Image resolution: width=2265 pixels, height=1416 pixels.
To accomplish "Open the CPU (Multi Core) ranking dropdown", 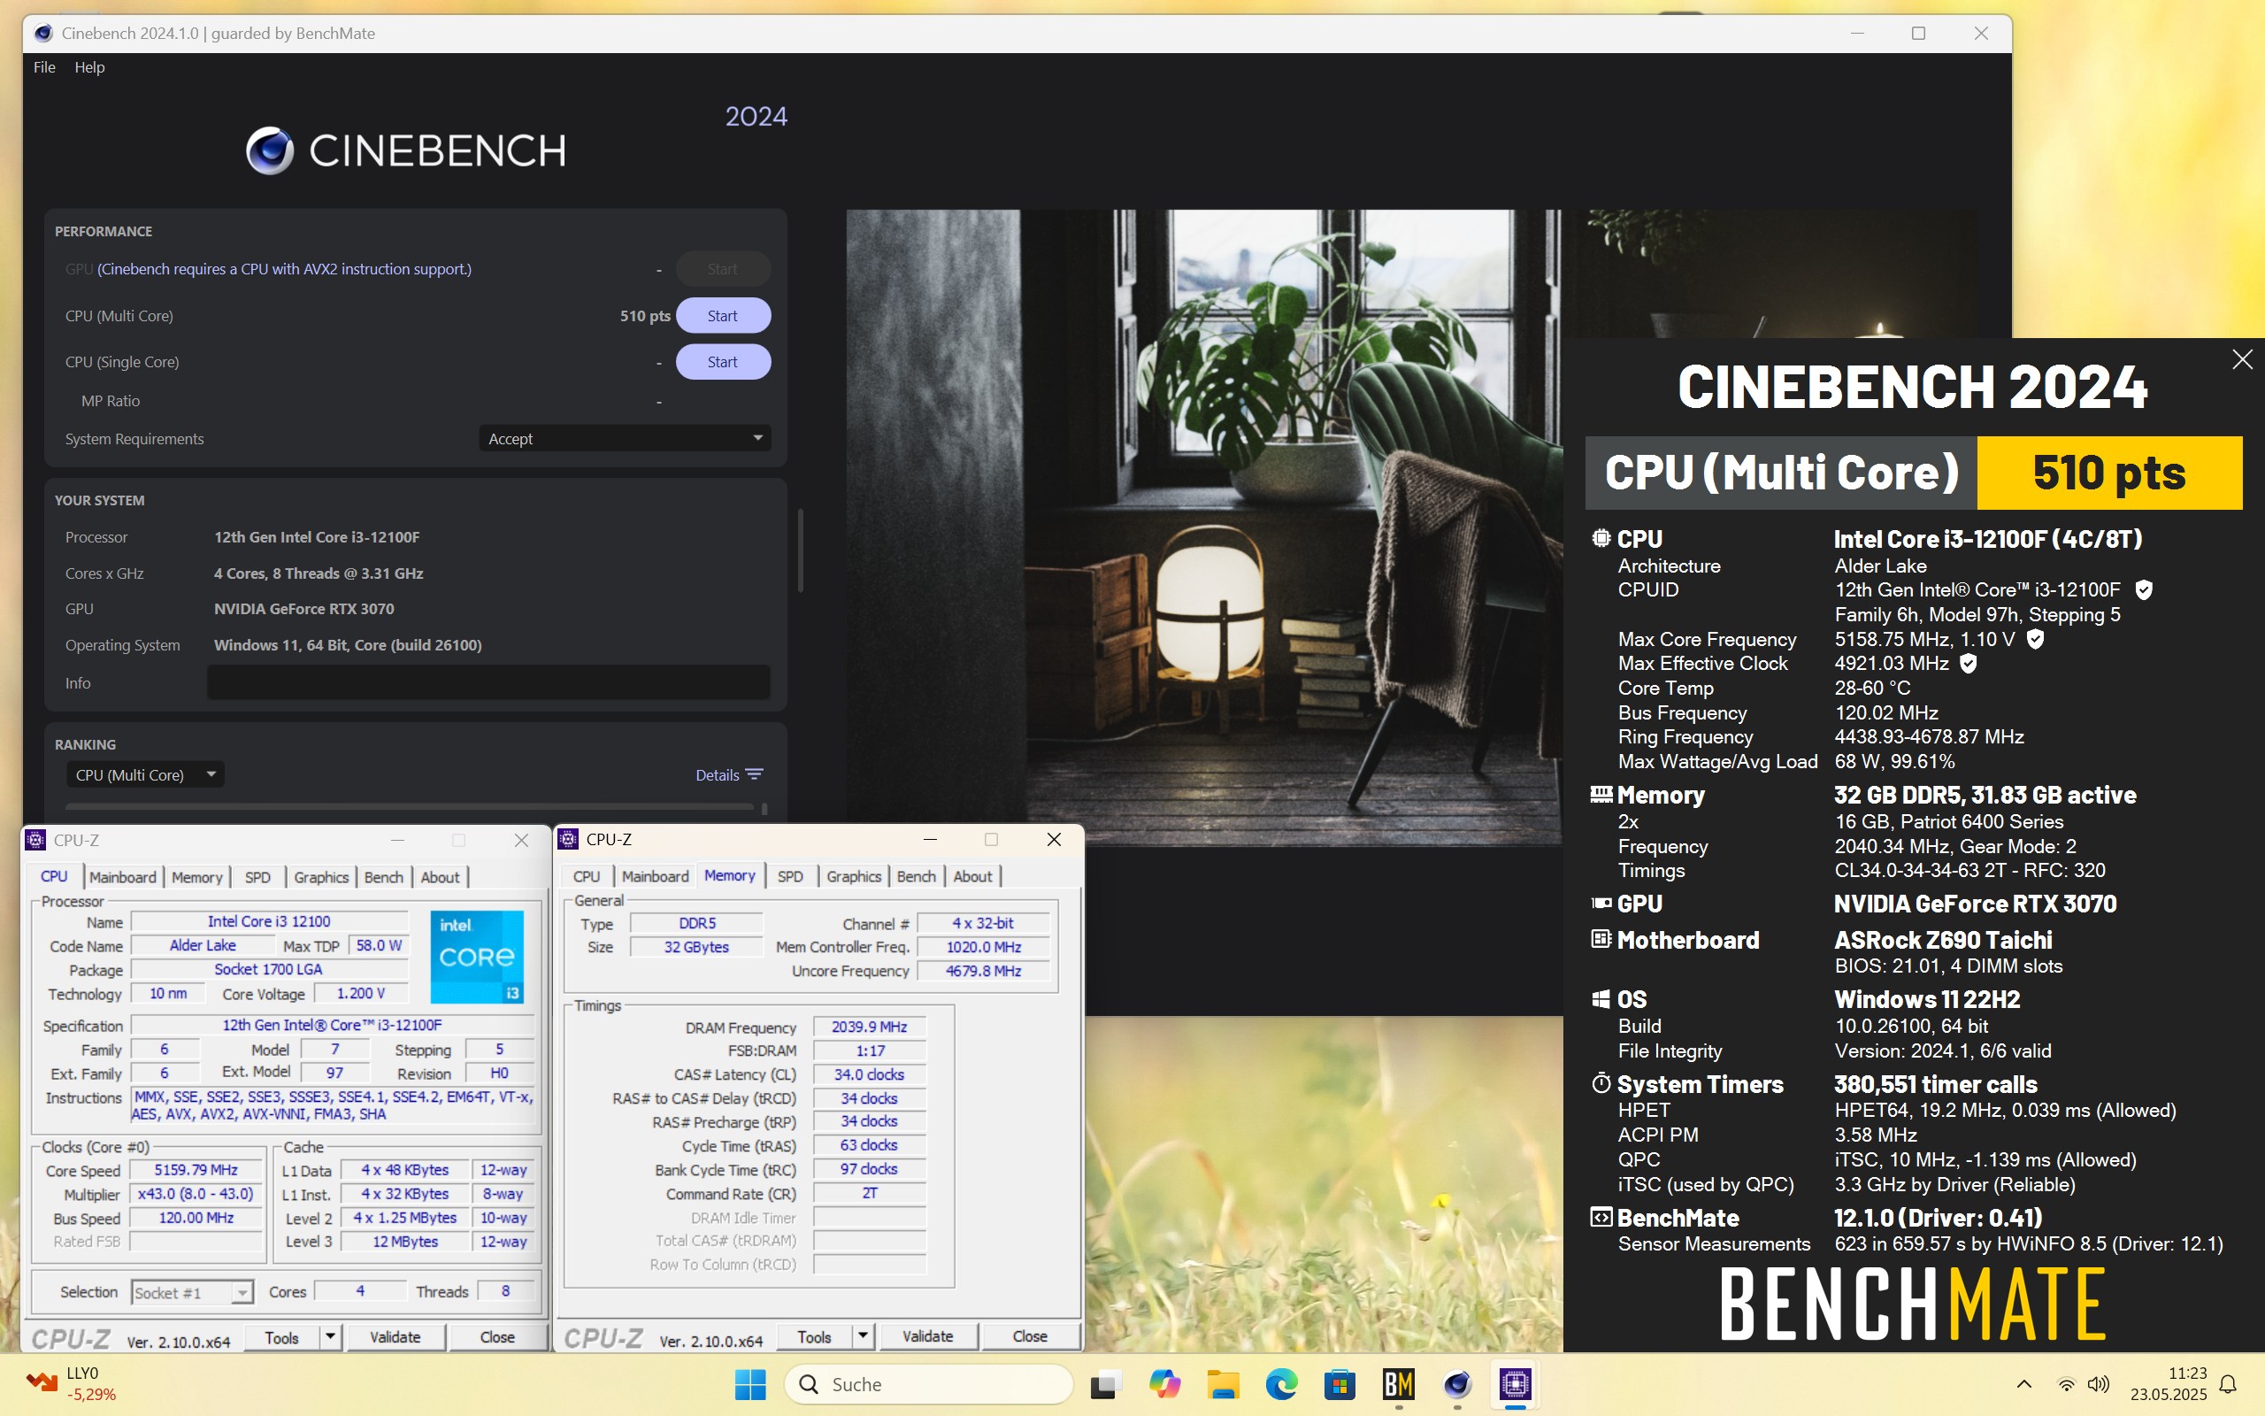I will (145, 774).
